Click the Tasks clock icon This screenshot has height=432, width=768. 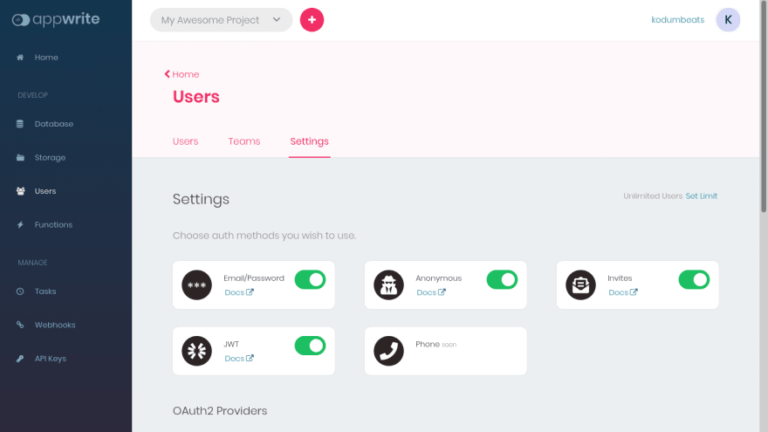[20, 291]
